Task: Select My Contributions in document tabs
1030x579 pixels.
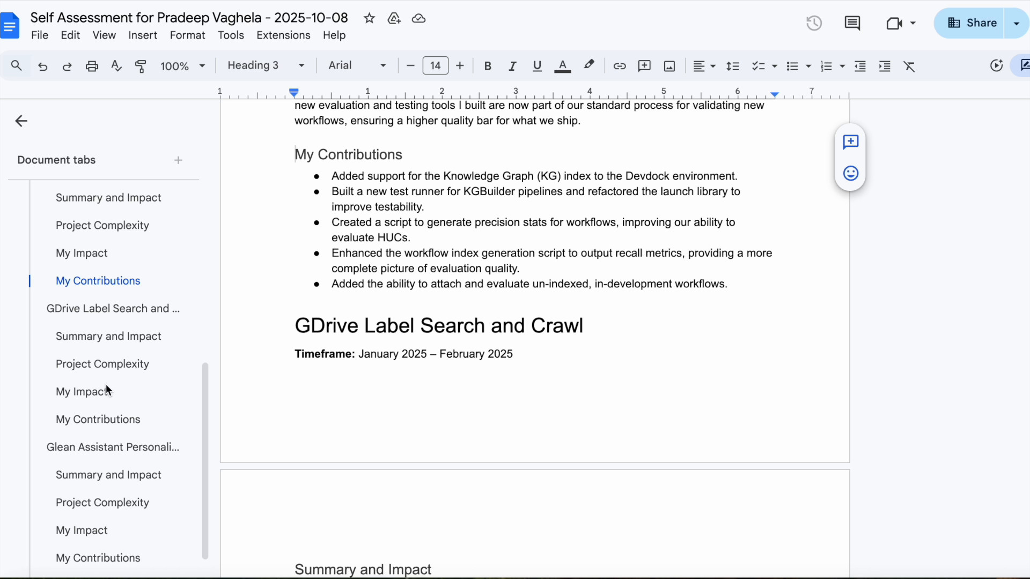Action: tap(98, 280)
